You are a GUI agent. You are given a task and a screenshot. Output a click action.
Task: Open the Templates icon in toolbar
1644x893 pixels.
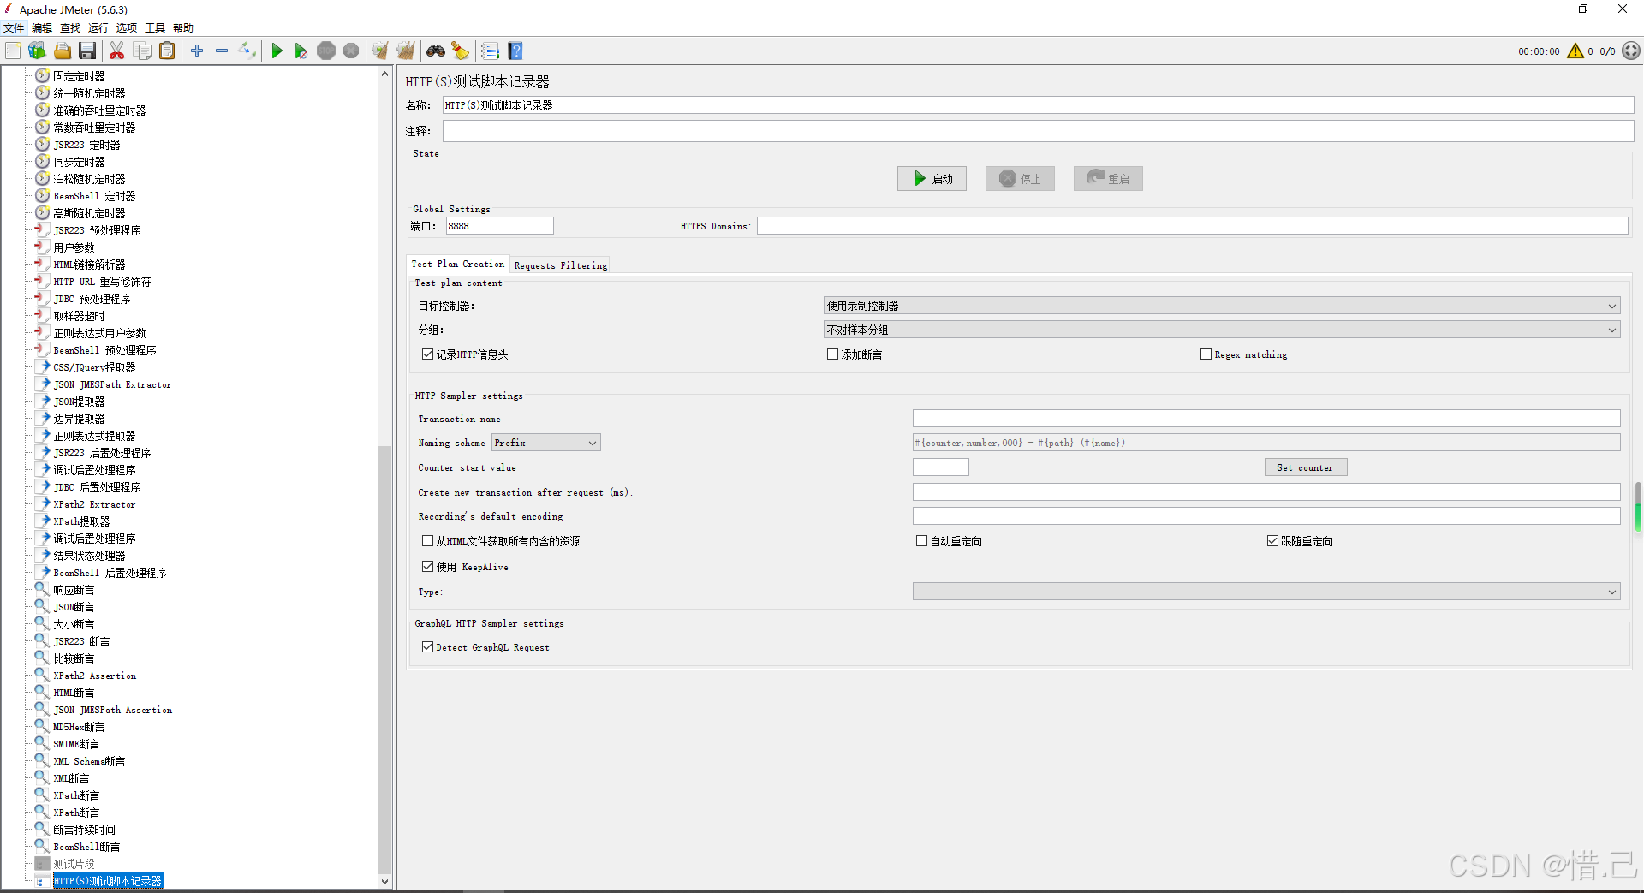[37, 51]
